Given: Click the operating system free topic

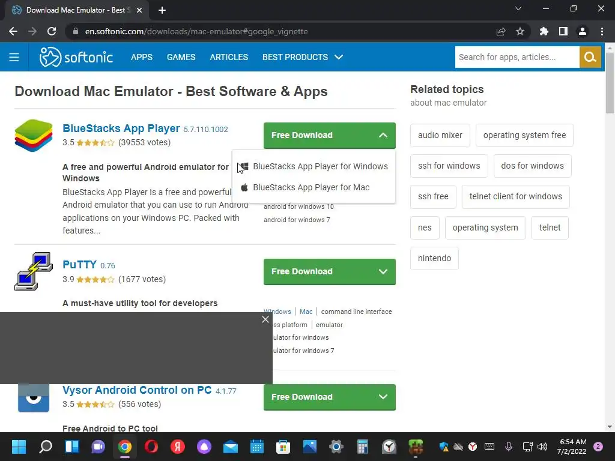Looking at the screenshot, I should coord(524,135).
